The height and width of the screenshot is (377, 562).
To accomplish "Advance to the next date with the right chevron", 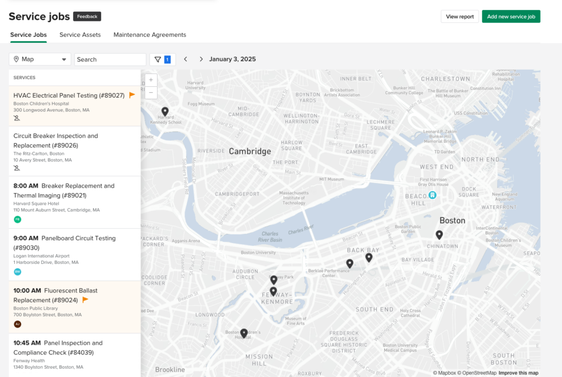I will (201, 59).
